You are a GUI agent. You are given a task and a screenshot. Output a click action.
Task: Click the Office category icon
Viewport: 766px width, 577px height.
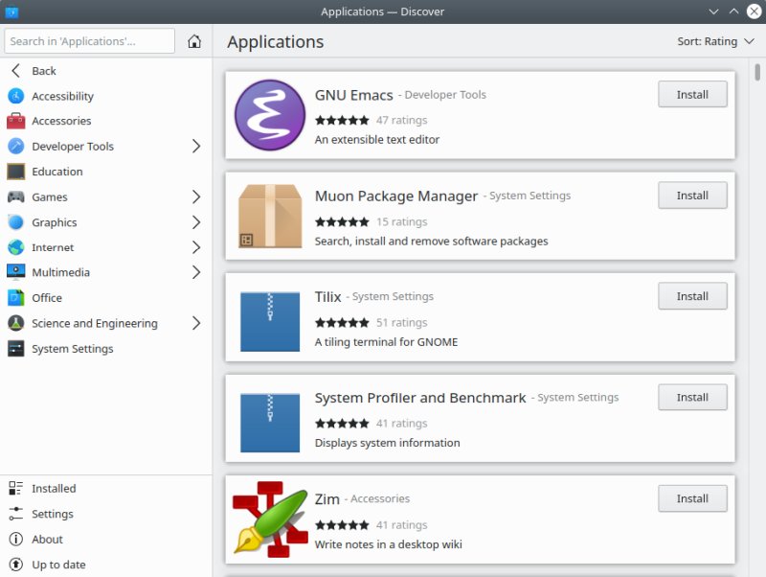click(x=15, y=298)
